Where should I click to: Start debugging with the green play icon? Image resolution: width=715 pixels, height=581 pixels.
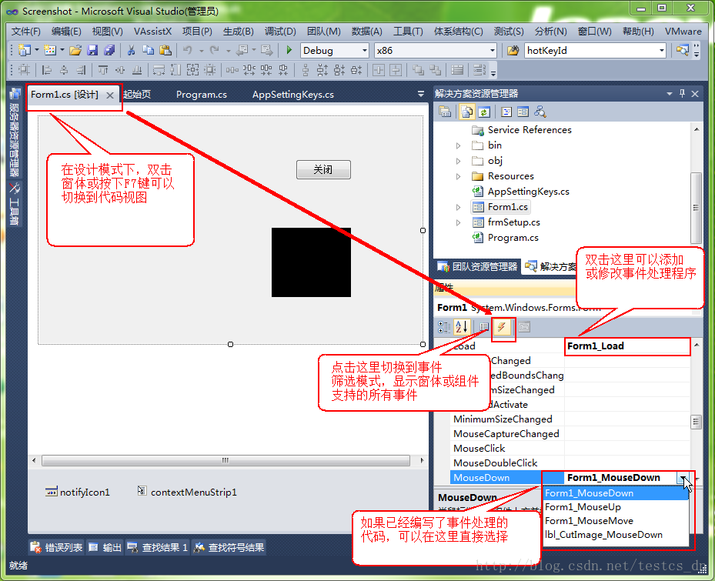tap(289, 50)
